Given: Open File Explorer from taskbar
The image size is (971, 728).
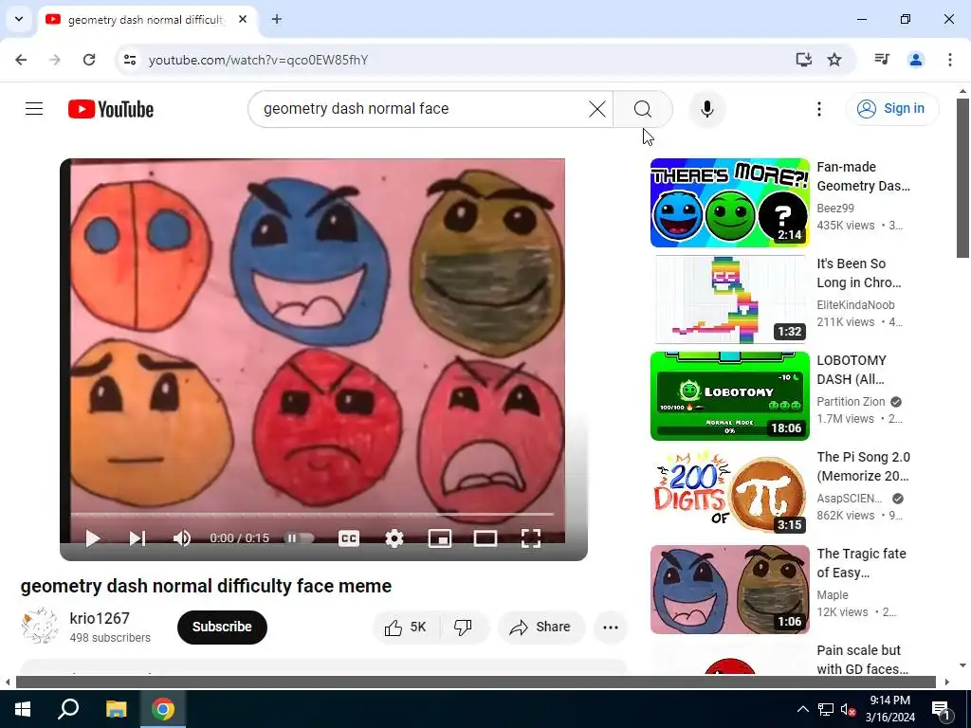Looking at the screenshot, I should tap(117, 709).
